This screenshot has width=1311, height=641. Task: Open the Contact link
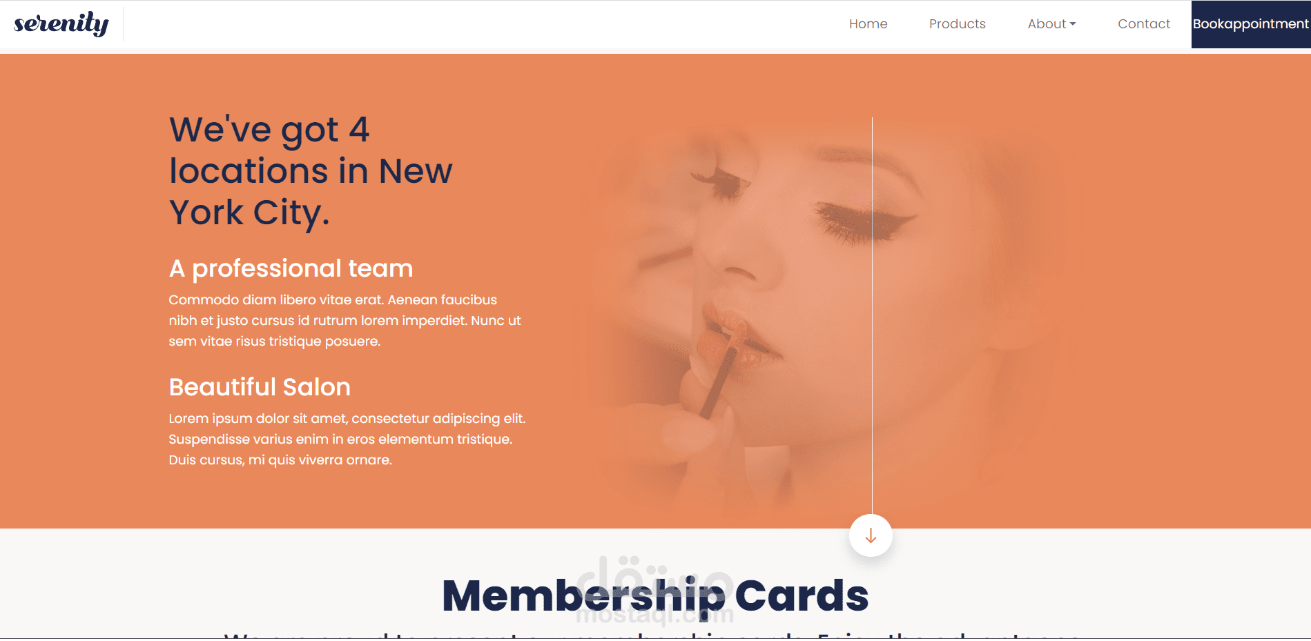click(x=1144, y=24)
